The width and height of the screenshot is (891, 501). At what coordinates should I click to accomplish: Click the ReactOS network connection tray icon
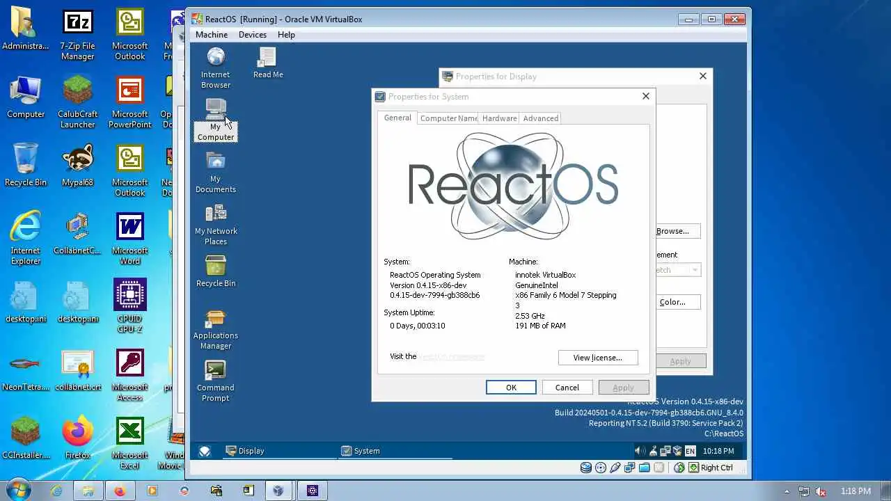665,451
